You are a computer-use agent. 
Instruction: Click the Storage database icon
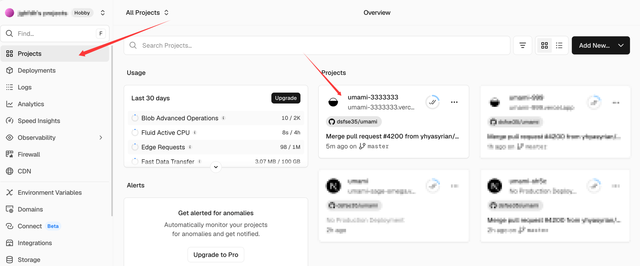[x=9, y=260]
